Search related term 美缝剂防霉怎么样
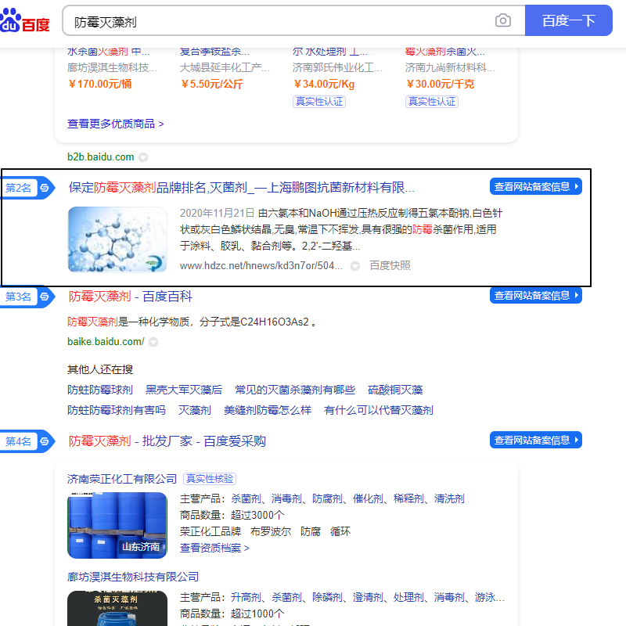 click(268, 410)
